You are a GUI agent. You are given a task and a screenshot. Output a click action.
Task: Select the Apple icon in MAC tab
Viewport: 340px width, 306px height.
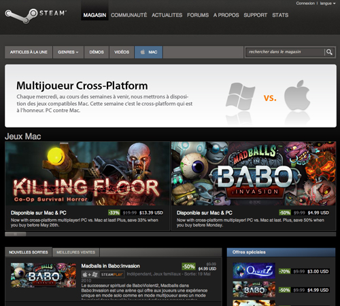tap(143, 52)
